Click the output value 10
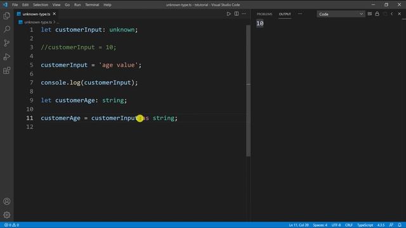 coord(259,23)
